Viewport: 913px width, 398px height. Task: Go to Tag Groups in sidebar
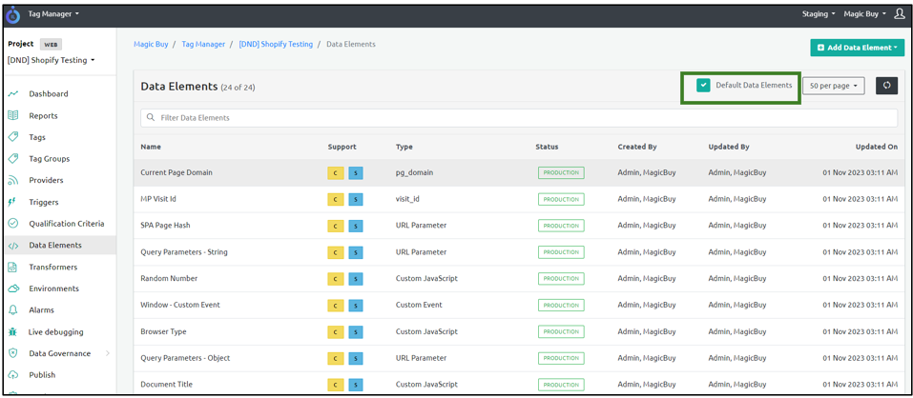point(49,159)
